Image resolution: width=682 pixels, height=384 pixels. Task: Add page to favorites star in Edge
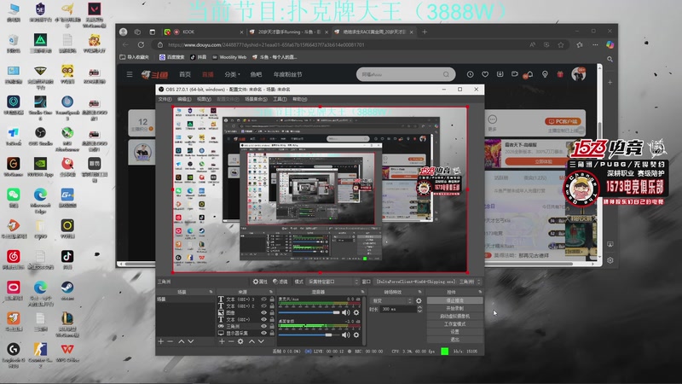pyautogui.click(x=561, y=44)
